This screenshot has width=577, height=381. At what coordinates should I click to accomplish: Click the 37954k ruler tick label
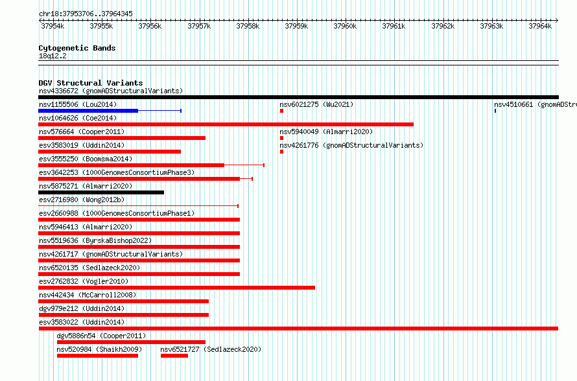(x=53, y=26)
